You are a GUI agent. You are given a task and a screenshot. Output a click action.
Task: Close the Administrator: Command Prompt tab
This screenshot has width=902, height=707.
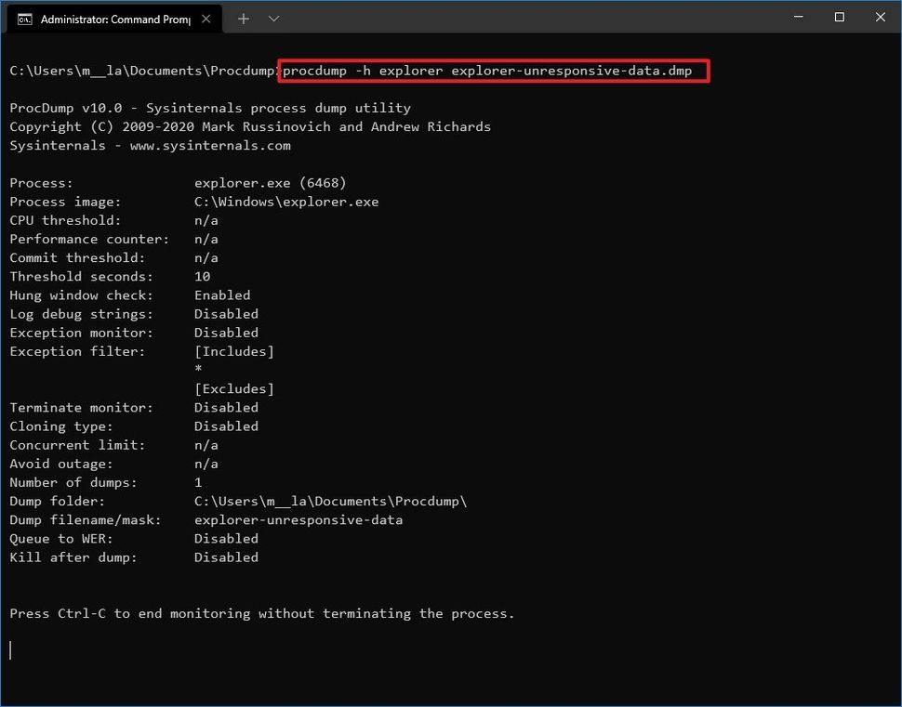(207, 17)
